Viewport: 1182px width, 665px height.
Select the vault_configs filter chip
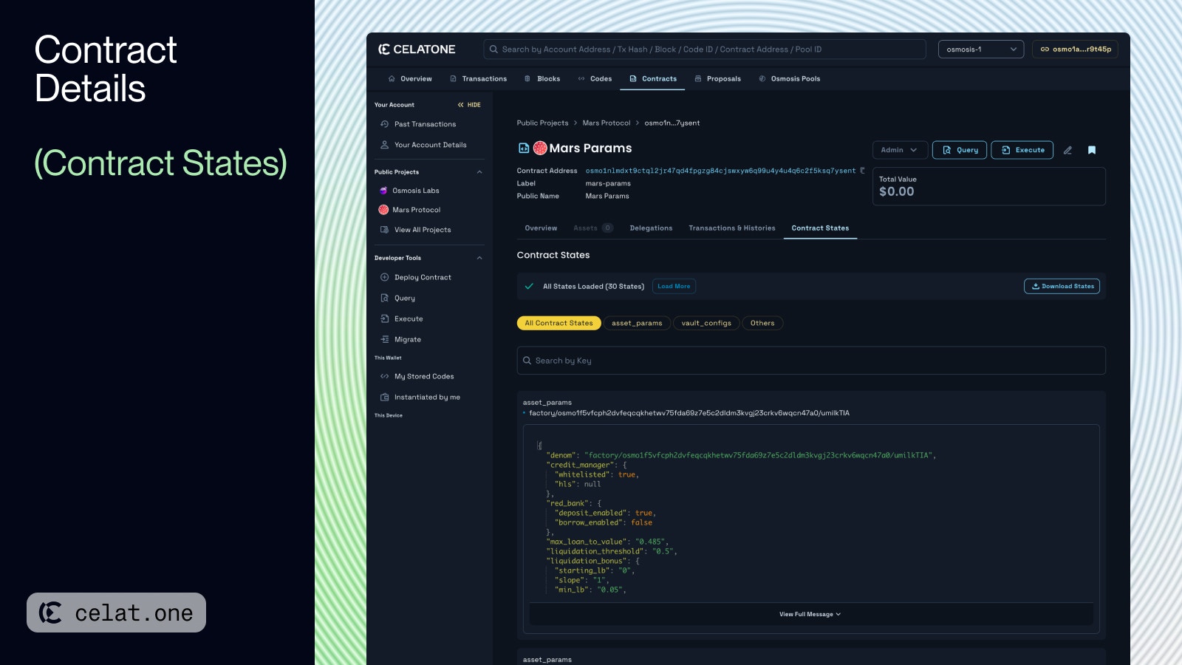(x=706, y=323)
